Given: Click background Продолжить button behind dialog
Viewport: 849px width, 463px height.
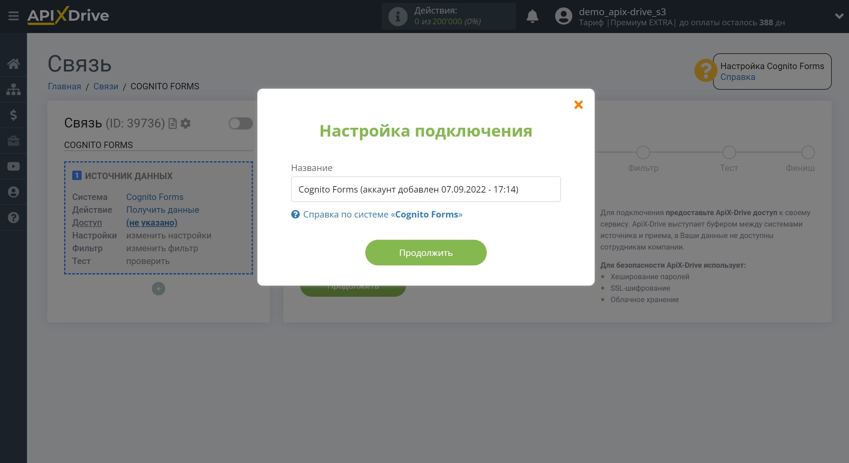Looking at the screenshot, I should pos(353,291).
